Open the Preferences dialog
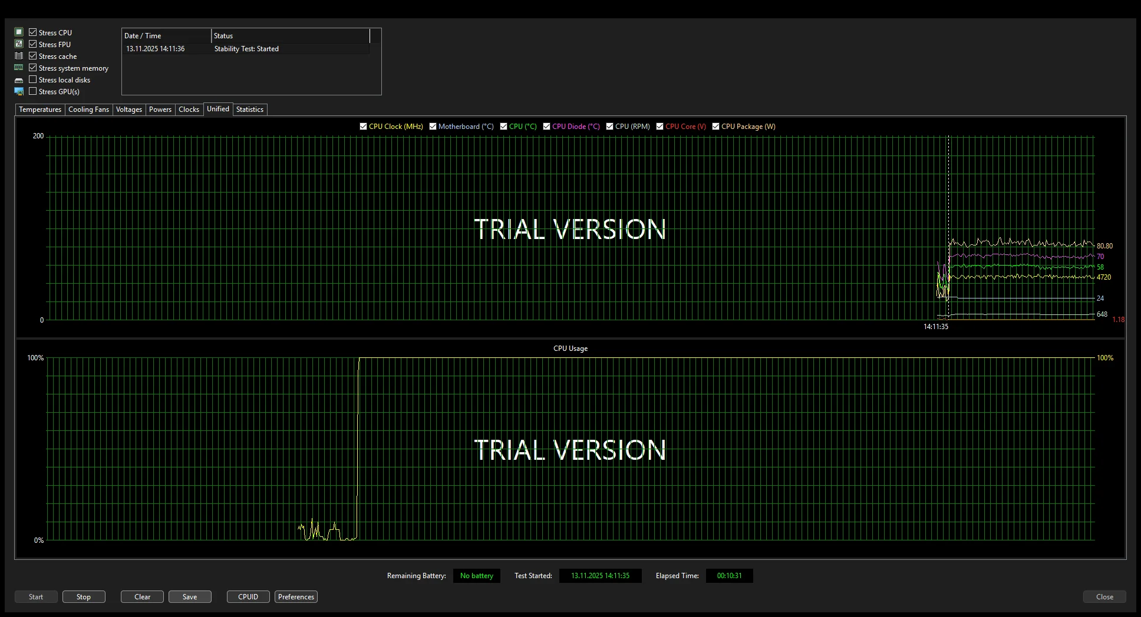 [x=296, y=597]
